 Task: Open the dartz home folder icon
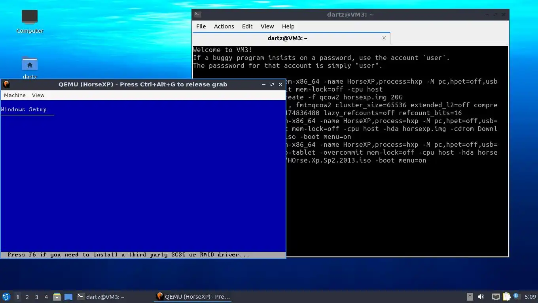[30, 67]
